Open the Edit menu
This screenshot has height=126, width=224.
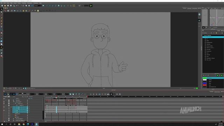coord(5,3)
